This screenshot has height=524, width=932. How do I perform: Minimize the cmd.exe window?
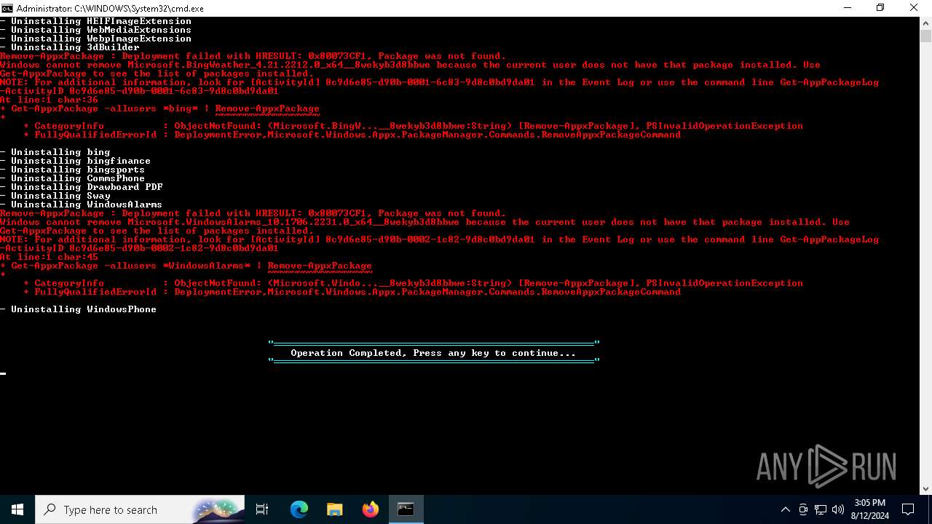(x=848, y=8)
